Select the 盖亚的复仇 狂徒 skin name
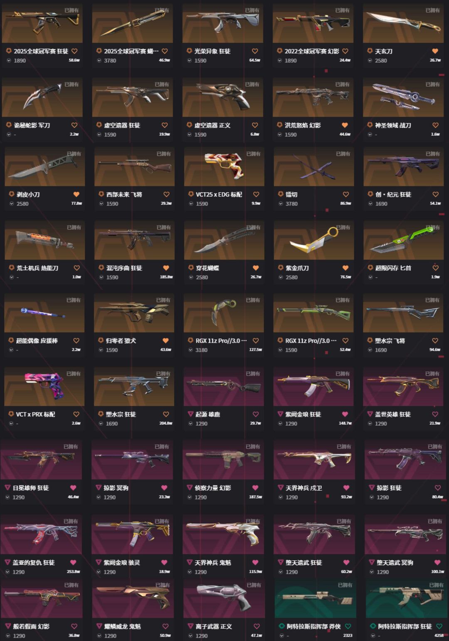449x641 pixels. (34, 563)
